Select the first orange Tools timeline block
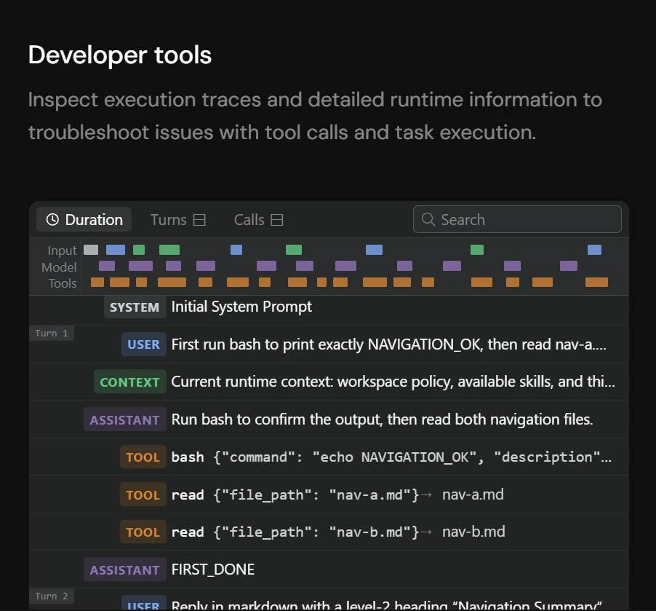Screen dimensions: 656x611 click(97, 282)
